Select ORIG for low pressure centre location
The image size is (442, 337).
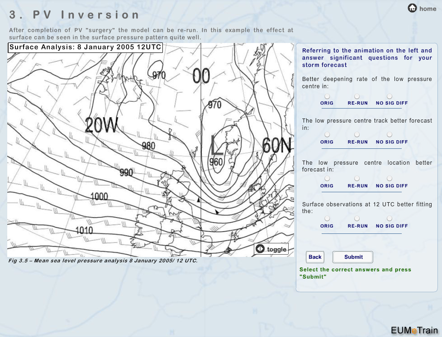[x=327, y=179]
